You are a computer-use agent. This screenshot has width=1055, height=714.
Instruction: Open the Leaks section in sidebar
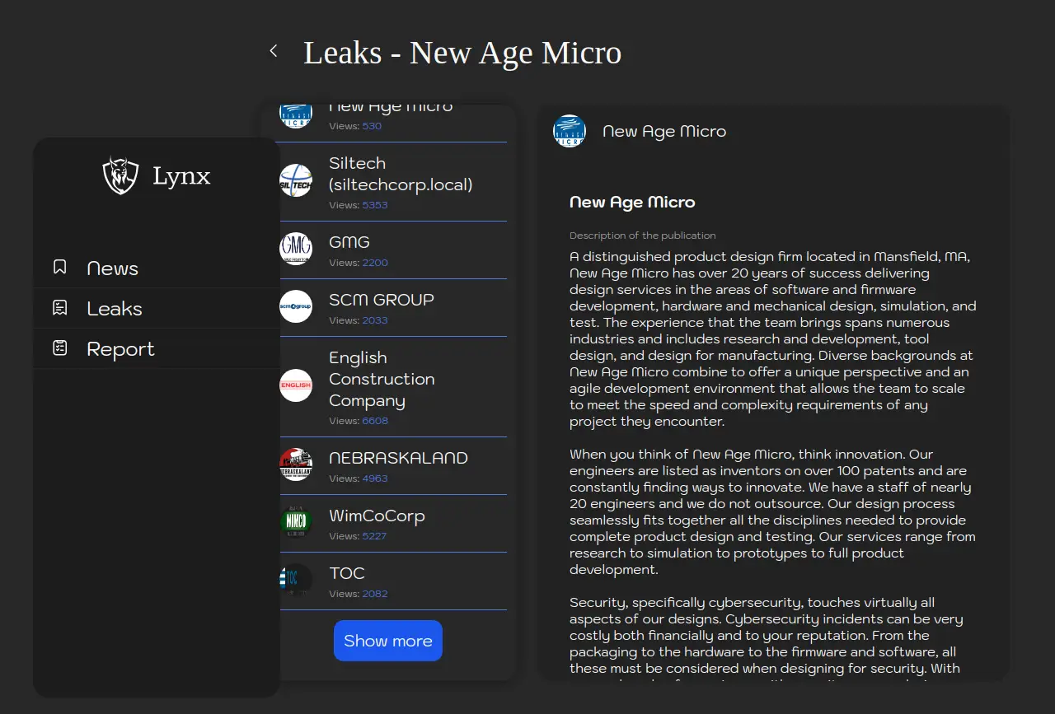[x=115, y=309]
